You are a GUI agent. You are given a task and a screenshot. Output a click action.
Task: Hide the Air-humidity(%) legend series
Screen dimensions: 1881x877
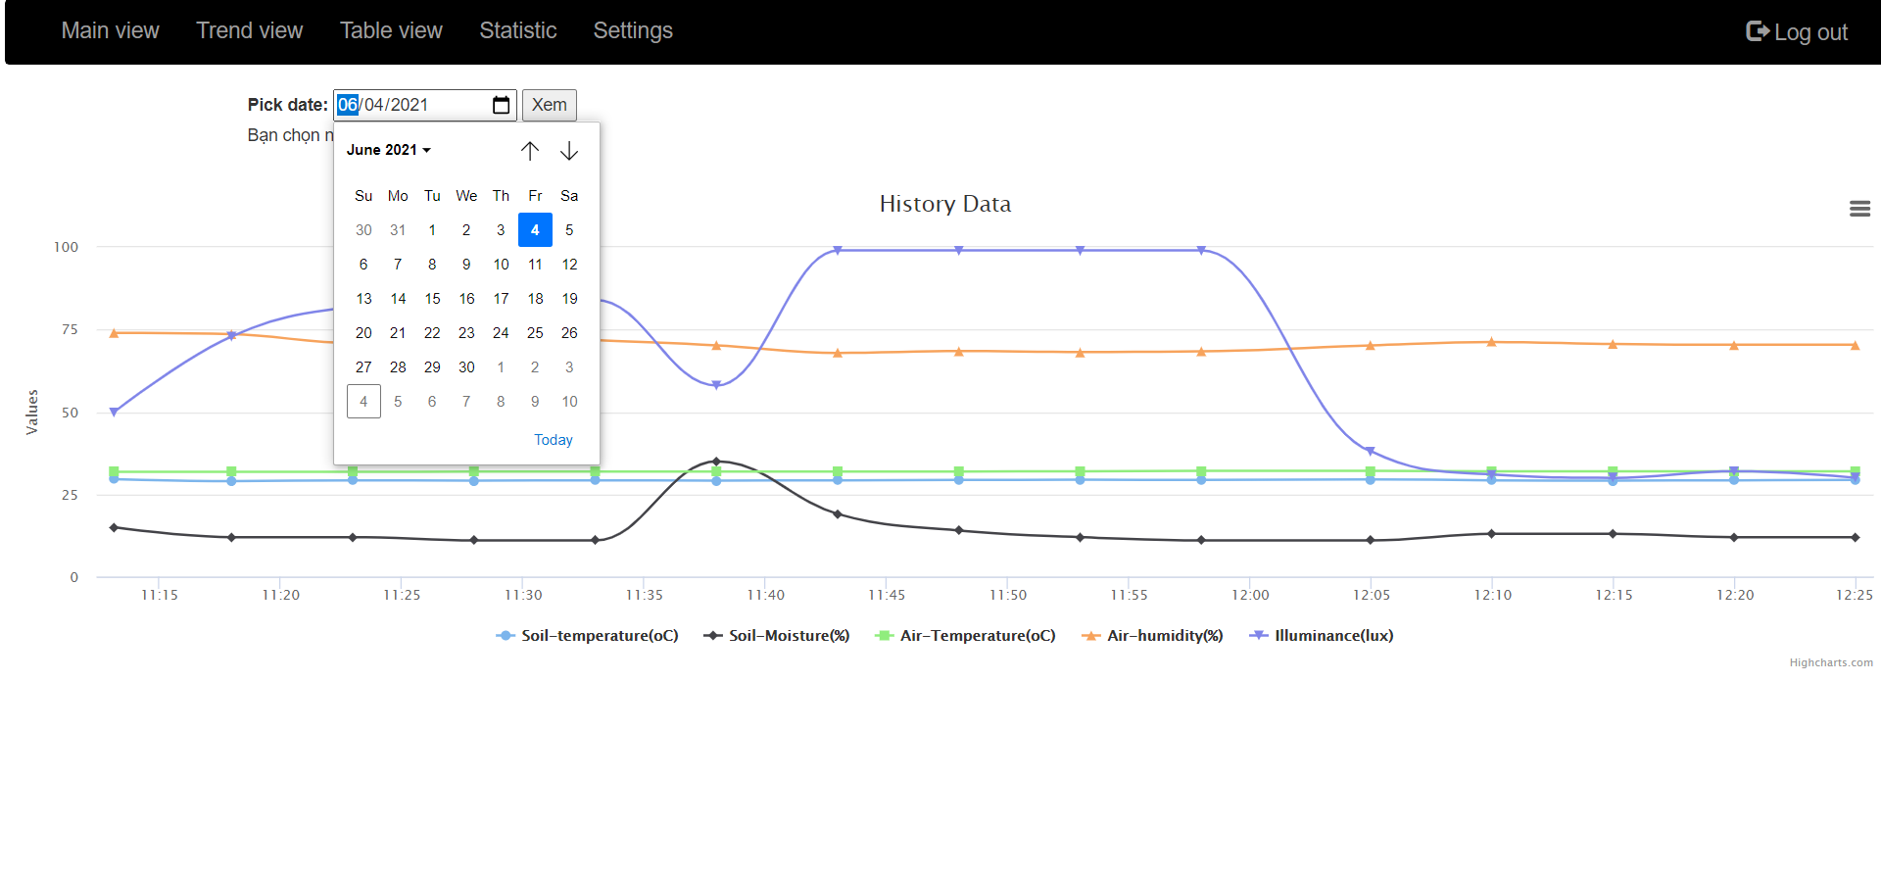[1152, 636]
